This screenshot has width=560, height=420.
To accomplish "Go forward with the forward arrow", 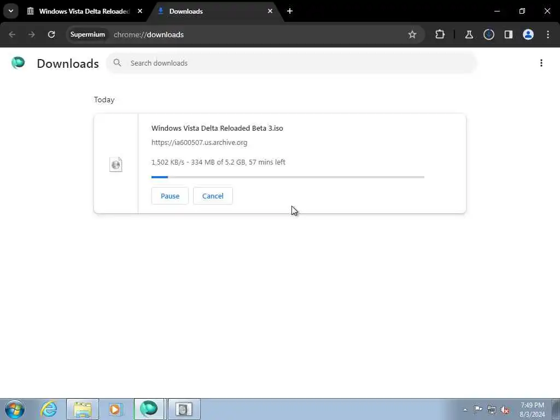I will click(x=32, y=34).
